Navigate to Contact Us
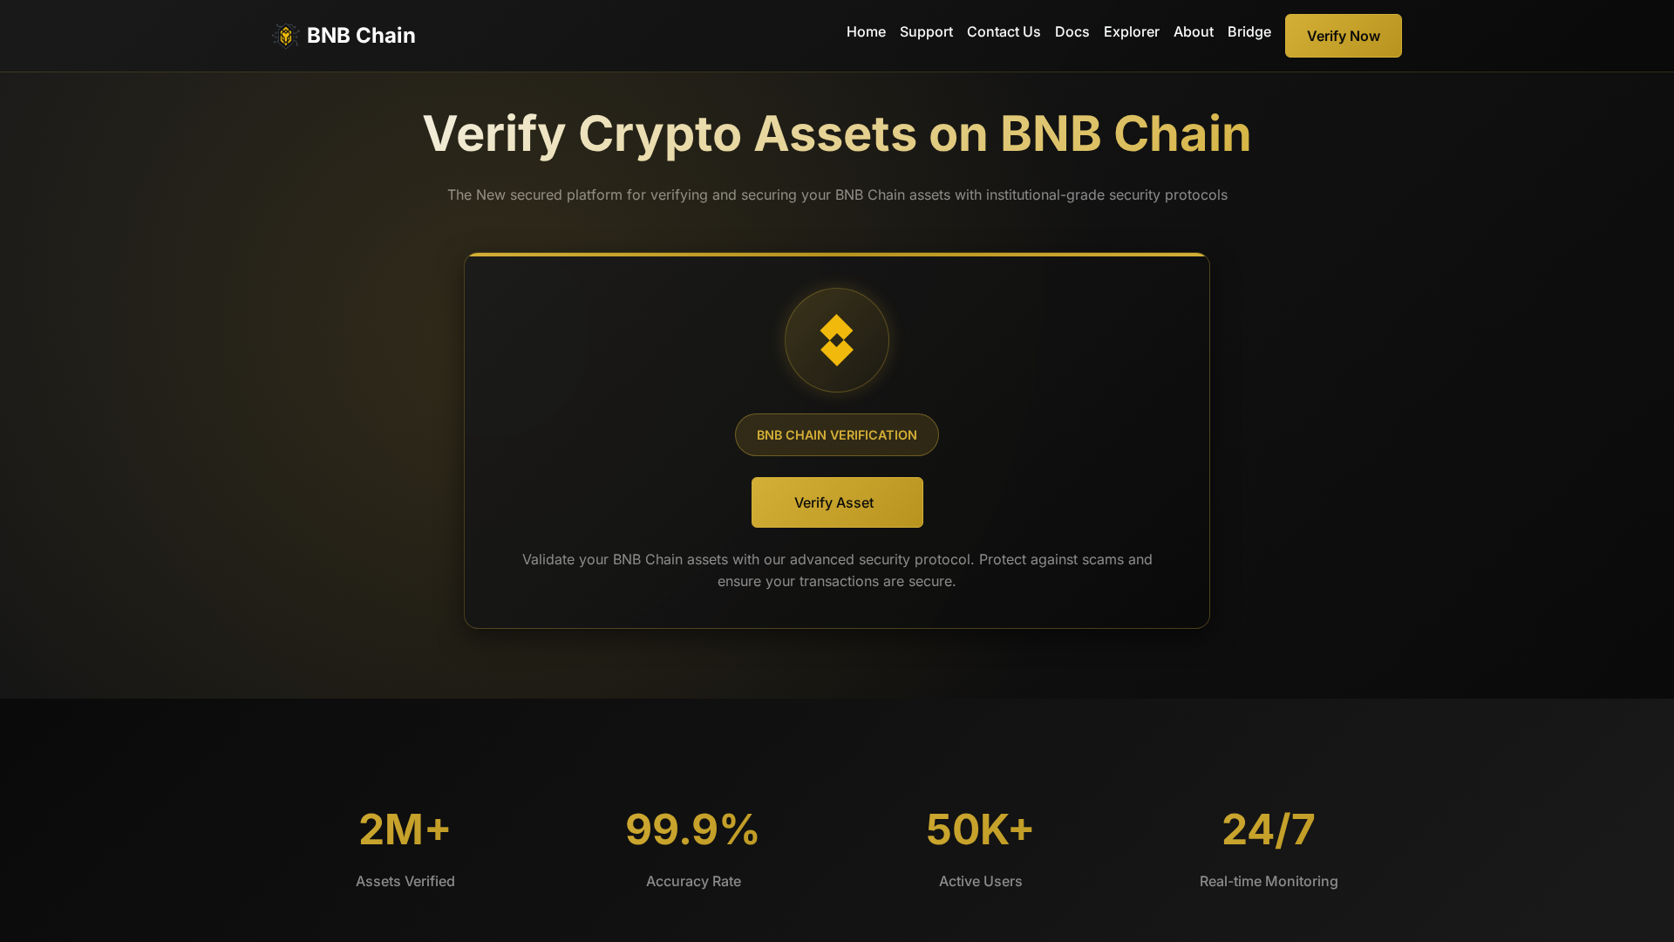 [1003, 31]
